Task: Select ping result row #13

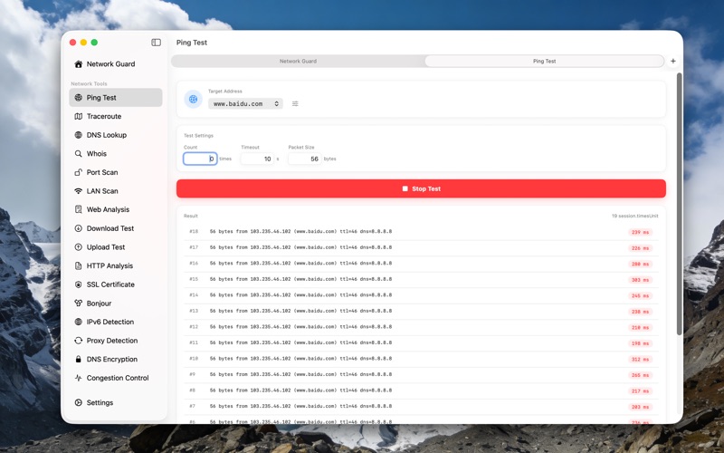Action: (421, 311)
